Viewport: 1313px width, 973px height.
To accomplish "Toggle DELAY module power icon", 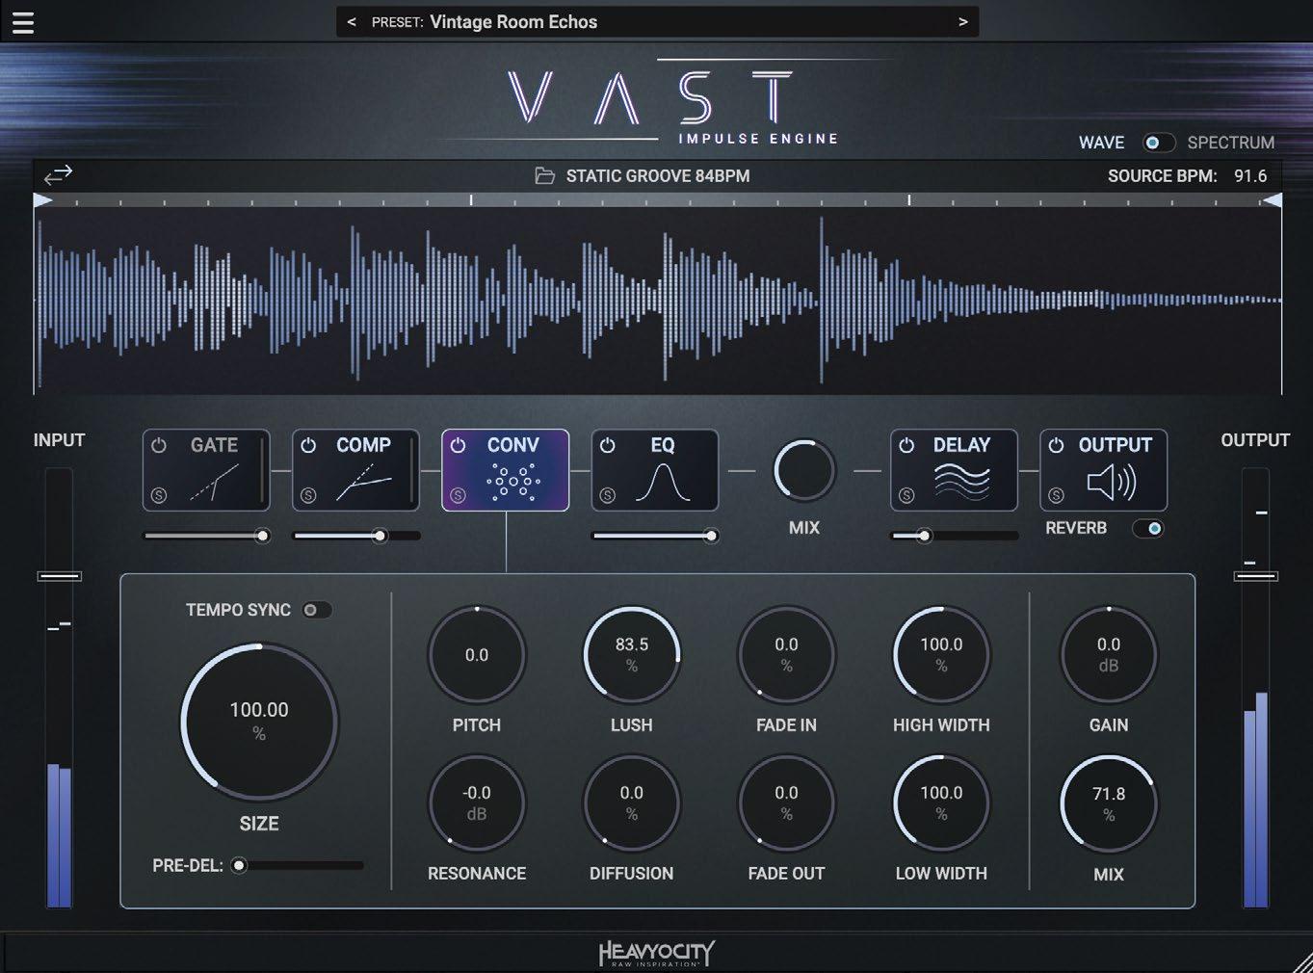I will (906, 445).
